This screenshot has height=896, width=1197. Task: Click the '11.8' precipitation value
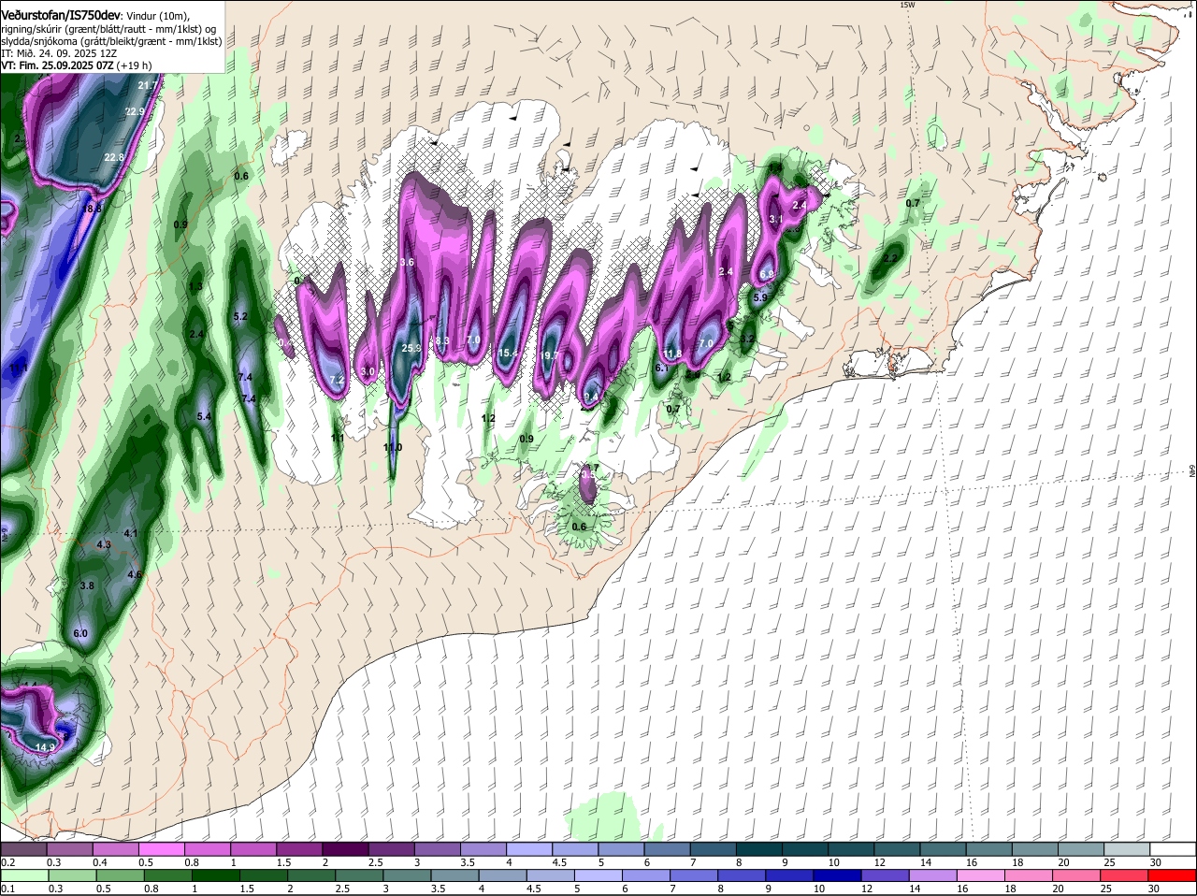[x=672, y=354]
